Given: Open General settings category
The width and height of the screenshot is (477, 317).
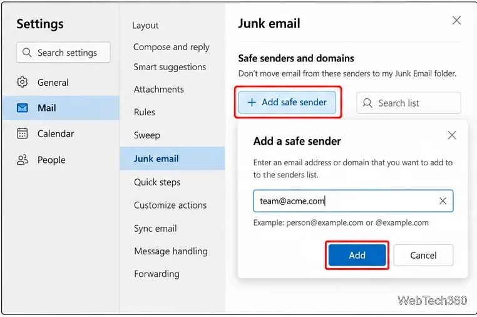Looking at the screenshot, I should (61, 82).
